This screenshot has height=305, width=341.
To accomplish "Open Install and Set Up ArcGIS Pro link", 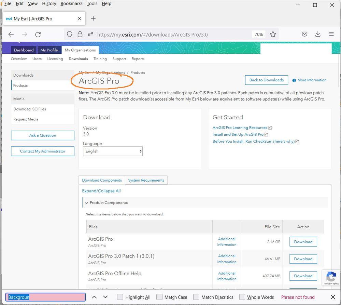I will point(238,134).
